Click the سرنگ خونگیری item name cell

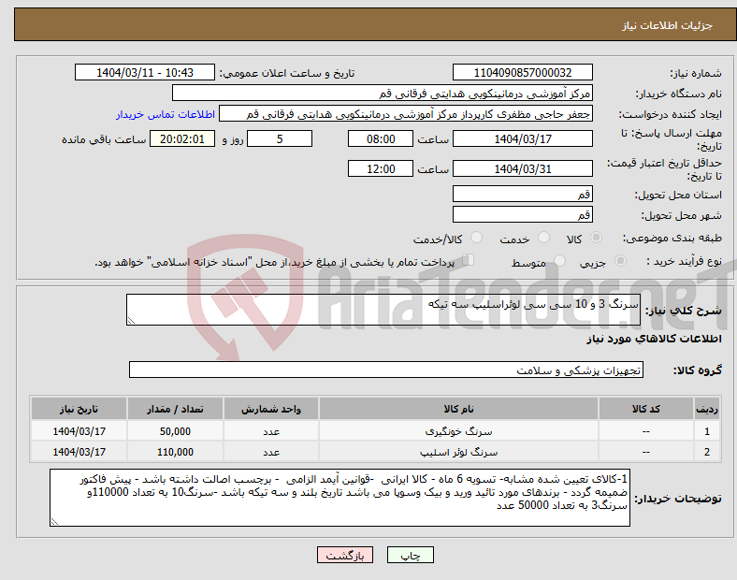458,431
